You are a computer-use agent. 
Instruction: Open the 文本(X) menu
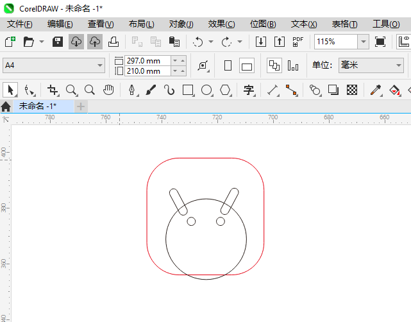pyautogui.click(x=304, y=24)
